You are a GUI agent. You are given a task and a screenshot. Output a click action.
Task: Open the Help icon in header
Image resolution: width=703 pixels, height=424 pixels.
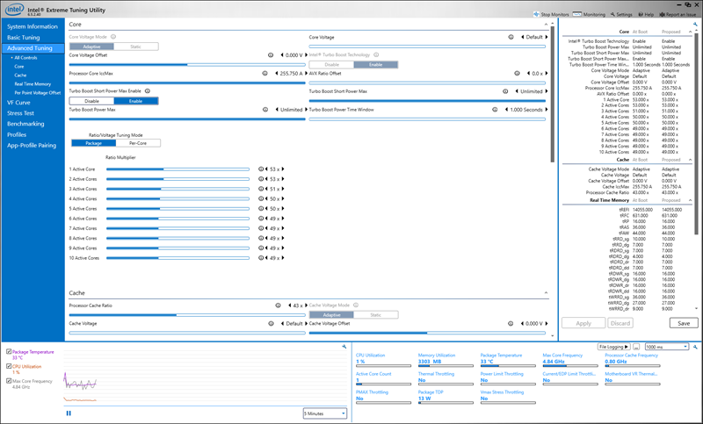pos(641,15)
